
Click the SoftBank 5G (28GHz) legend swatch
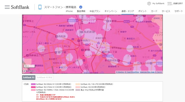pos(33,84)
